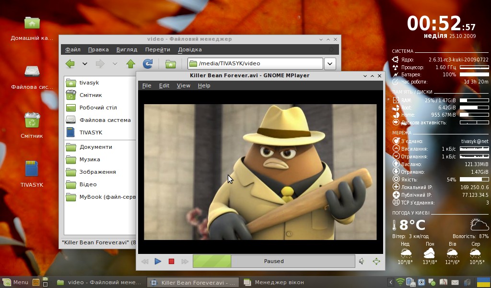Switch to video file manager taskbar entry

pos(99,282)
